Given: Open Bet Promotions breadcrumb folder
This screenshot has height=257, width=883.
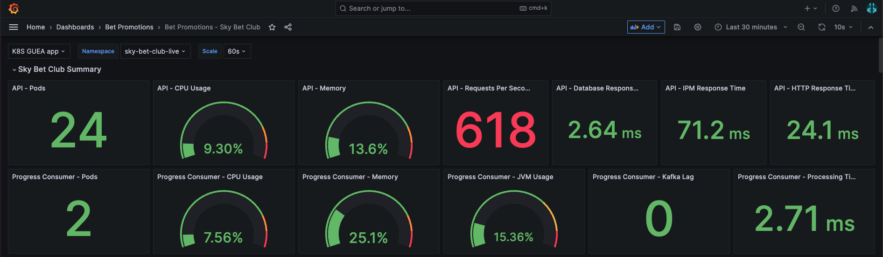Looking at the screenshot, I should [129, 27].
